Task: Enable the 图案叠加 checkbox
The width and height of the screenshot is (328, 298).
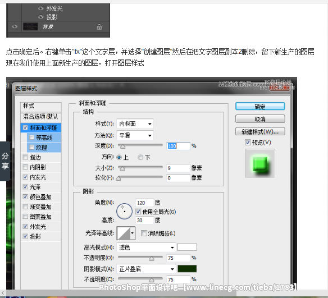Action: coord(25,217)
